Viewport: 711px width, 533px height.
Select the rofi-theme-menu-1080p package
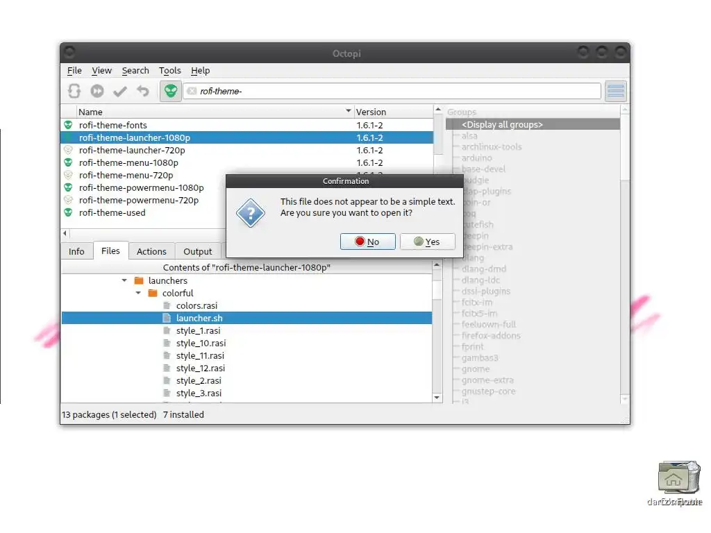pos(247,162)
